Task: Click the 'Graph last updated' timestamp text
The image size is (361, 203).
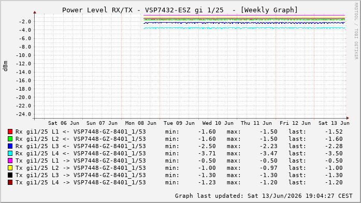Action: point(264,196)
